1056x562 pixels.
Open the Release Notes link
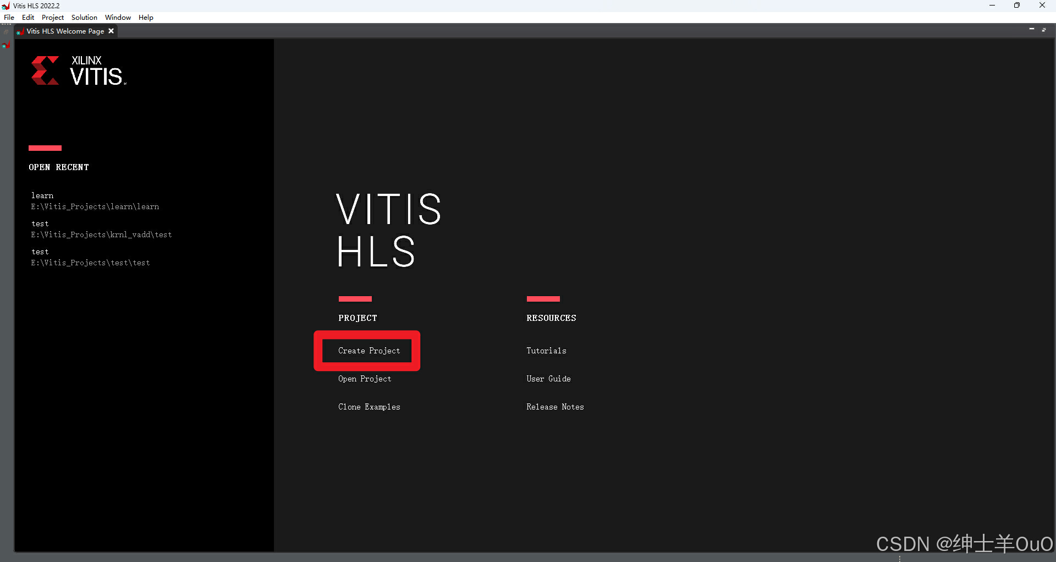tap(555, 407)
